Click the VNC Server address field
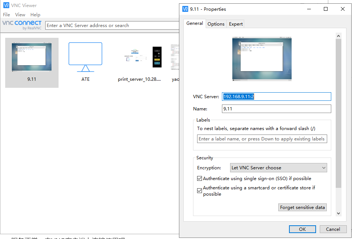The height and width of the screenshot is (239, 352). [276, 96]
